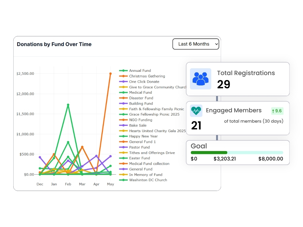Toggle Annual Fund legend entry
Image resolution: width=303 pixels, height=227 pixels.
click(x=135, y=71)
